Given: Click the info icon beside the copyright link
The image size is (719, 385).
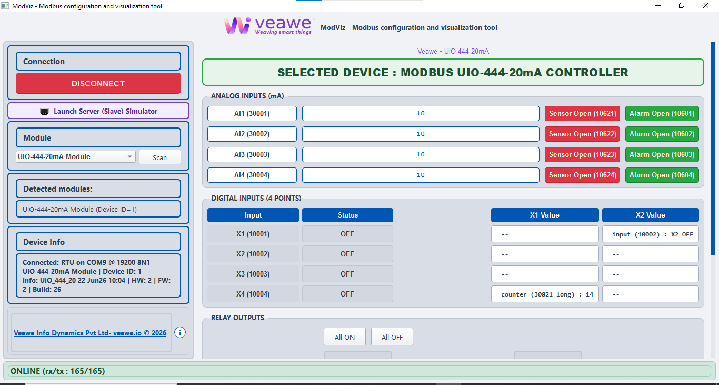Looking at the screenshot, I should 180,333.
